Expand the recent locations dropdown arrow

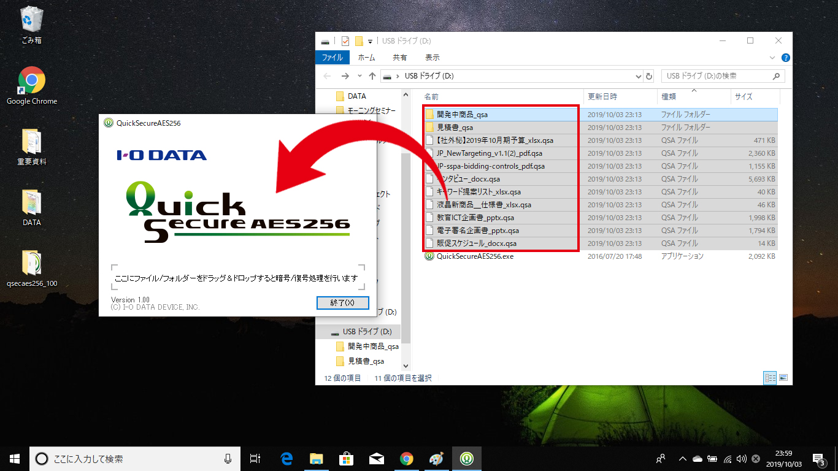(x=359, y=76)
